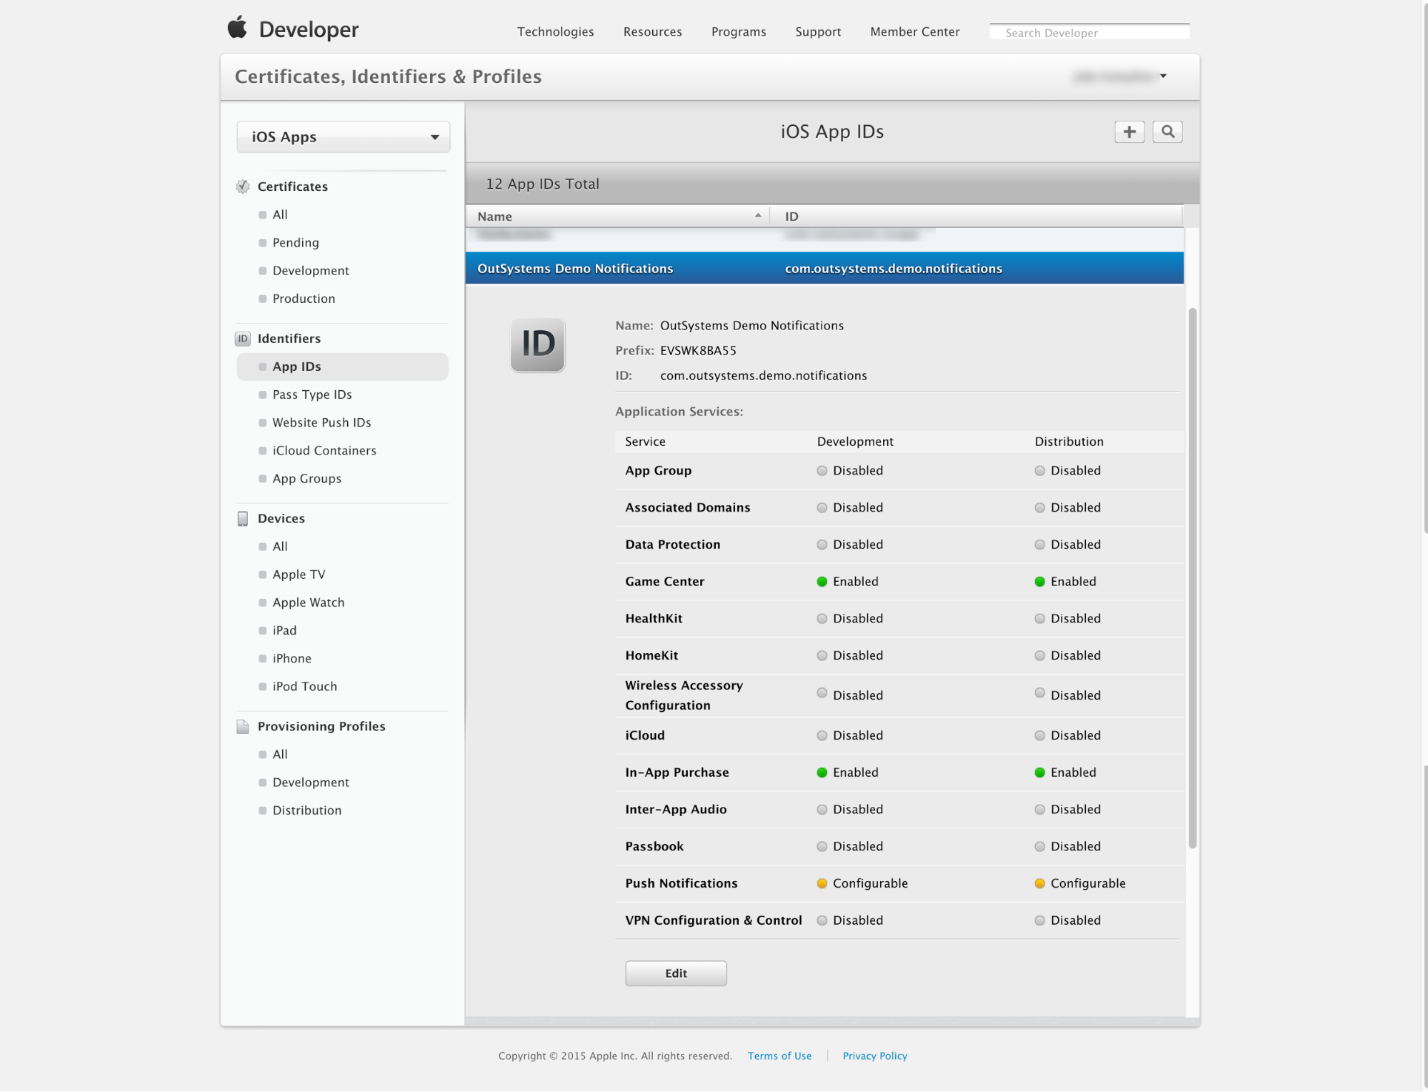Select the Certificates badge icon

pyautogui.click(x=243, y=186)
